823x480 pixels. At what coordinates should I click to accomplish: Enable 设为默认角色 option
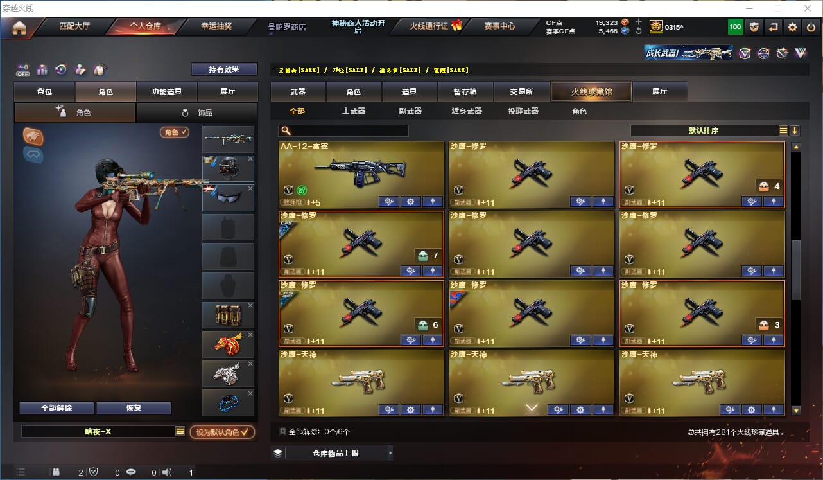[x=222, y=432]
